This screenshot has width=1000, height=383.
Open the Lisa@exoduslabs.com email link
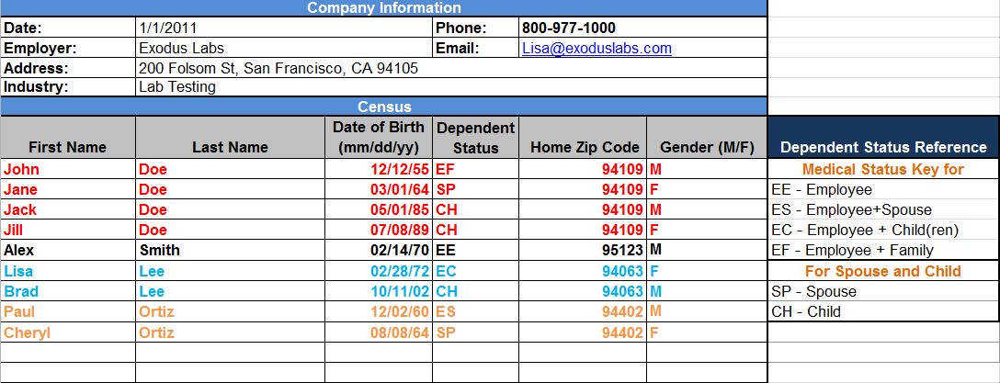597,49
